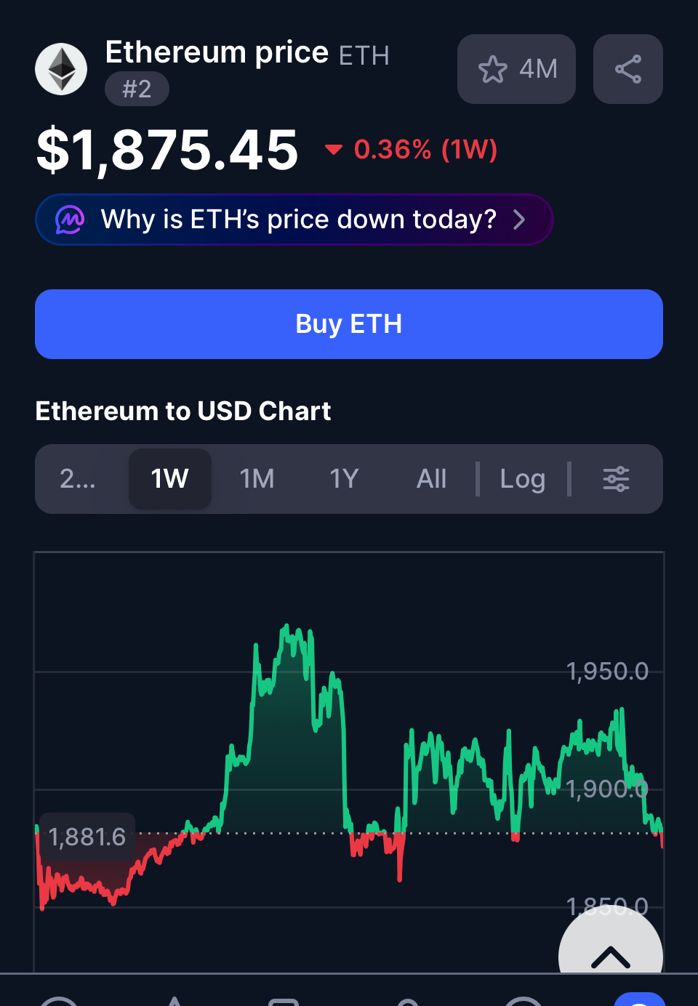This screenshot has height=1006, width=698.
Task: Tap the scroll-to-top arrow button
Action: [x=611, y=952]
